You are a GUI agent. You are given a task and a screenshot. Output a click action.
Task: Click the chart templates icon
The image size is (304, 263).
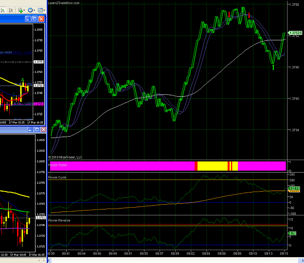click(x=40, y=10)
